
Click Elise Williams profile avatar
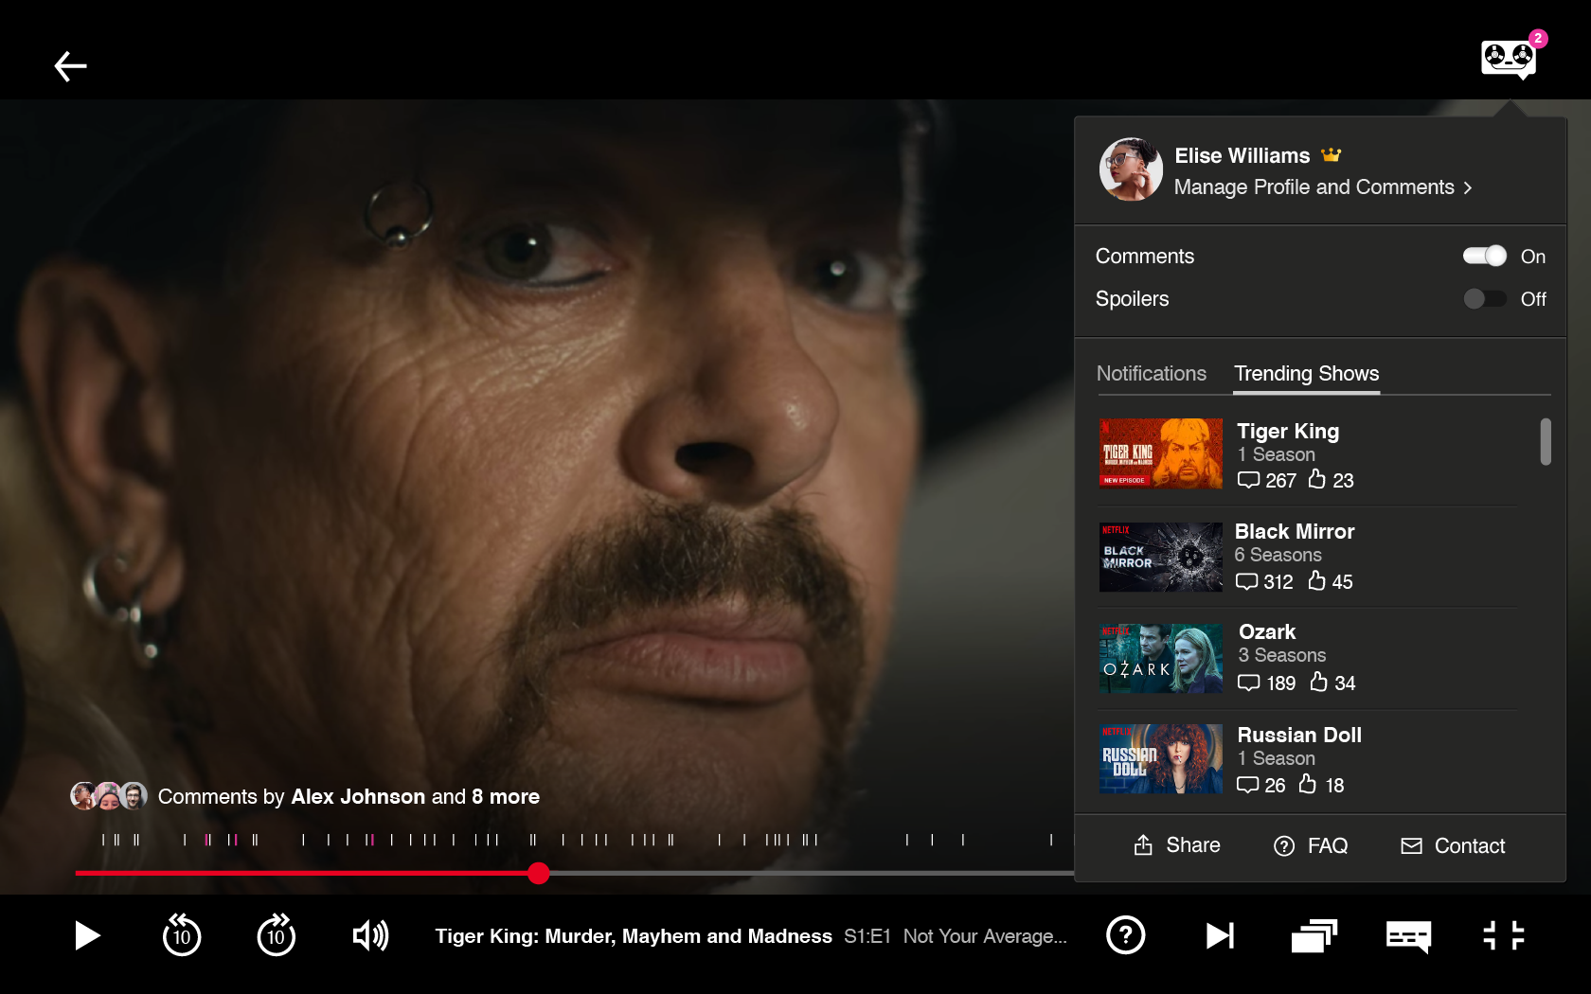coord(1131,169)
